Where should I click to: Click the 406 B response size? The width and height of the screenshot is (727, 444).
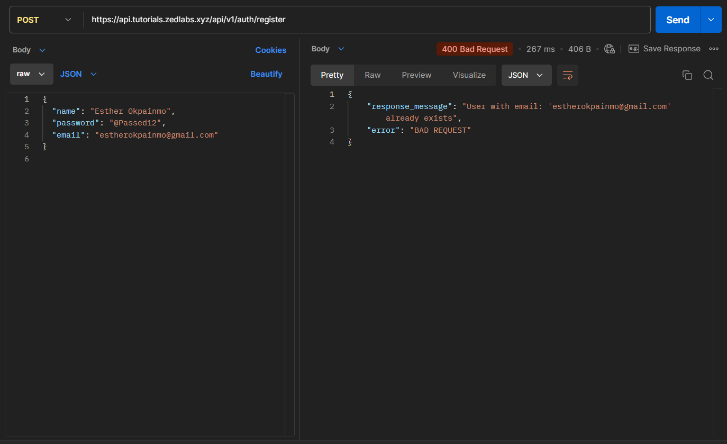click(579, 49)
